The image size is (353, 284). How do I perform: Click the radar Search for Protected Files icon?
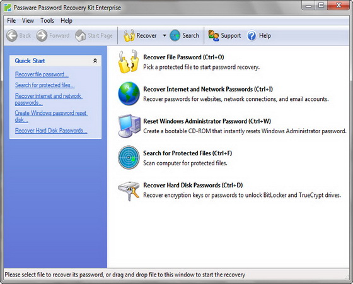[x=129, y=157]
